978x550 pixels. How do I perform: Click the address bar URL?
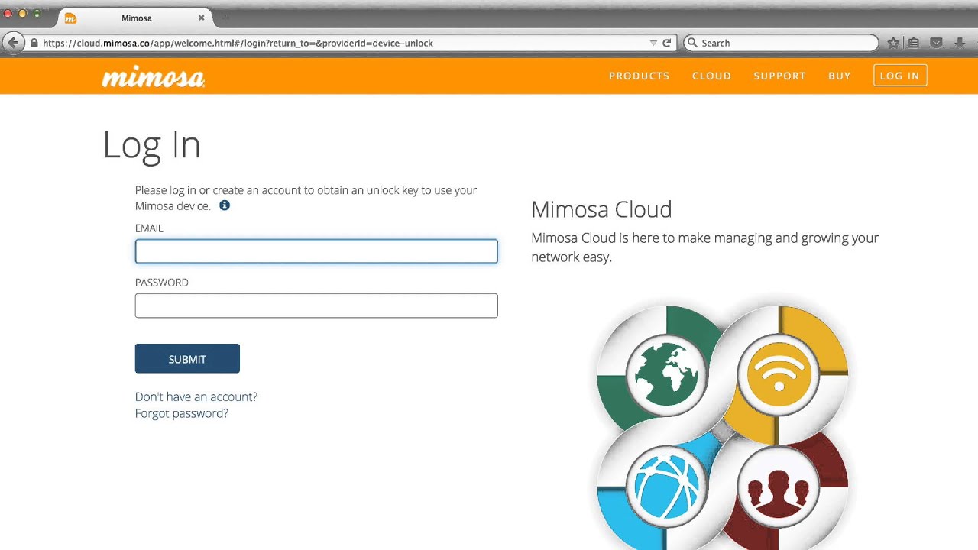tap(238, 44)
